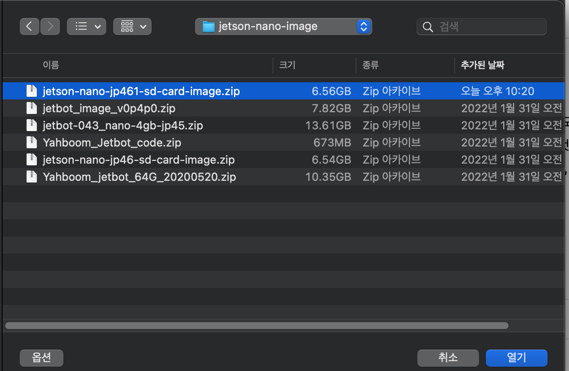Sort files by the 이름 column

pyautogui.click(x=51, y=65)
